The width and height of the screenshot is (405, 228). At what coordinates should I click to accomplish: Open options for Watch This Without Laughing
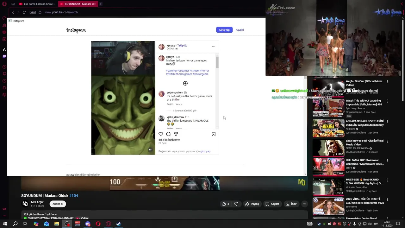pyautogui.click(x=387, y=101)
